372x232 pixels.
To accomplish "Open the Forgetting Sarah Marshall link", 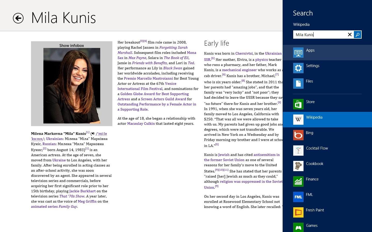I will [x=152, y=50].
